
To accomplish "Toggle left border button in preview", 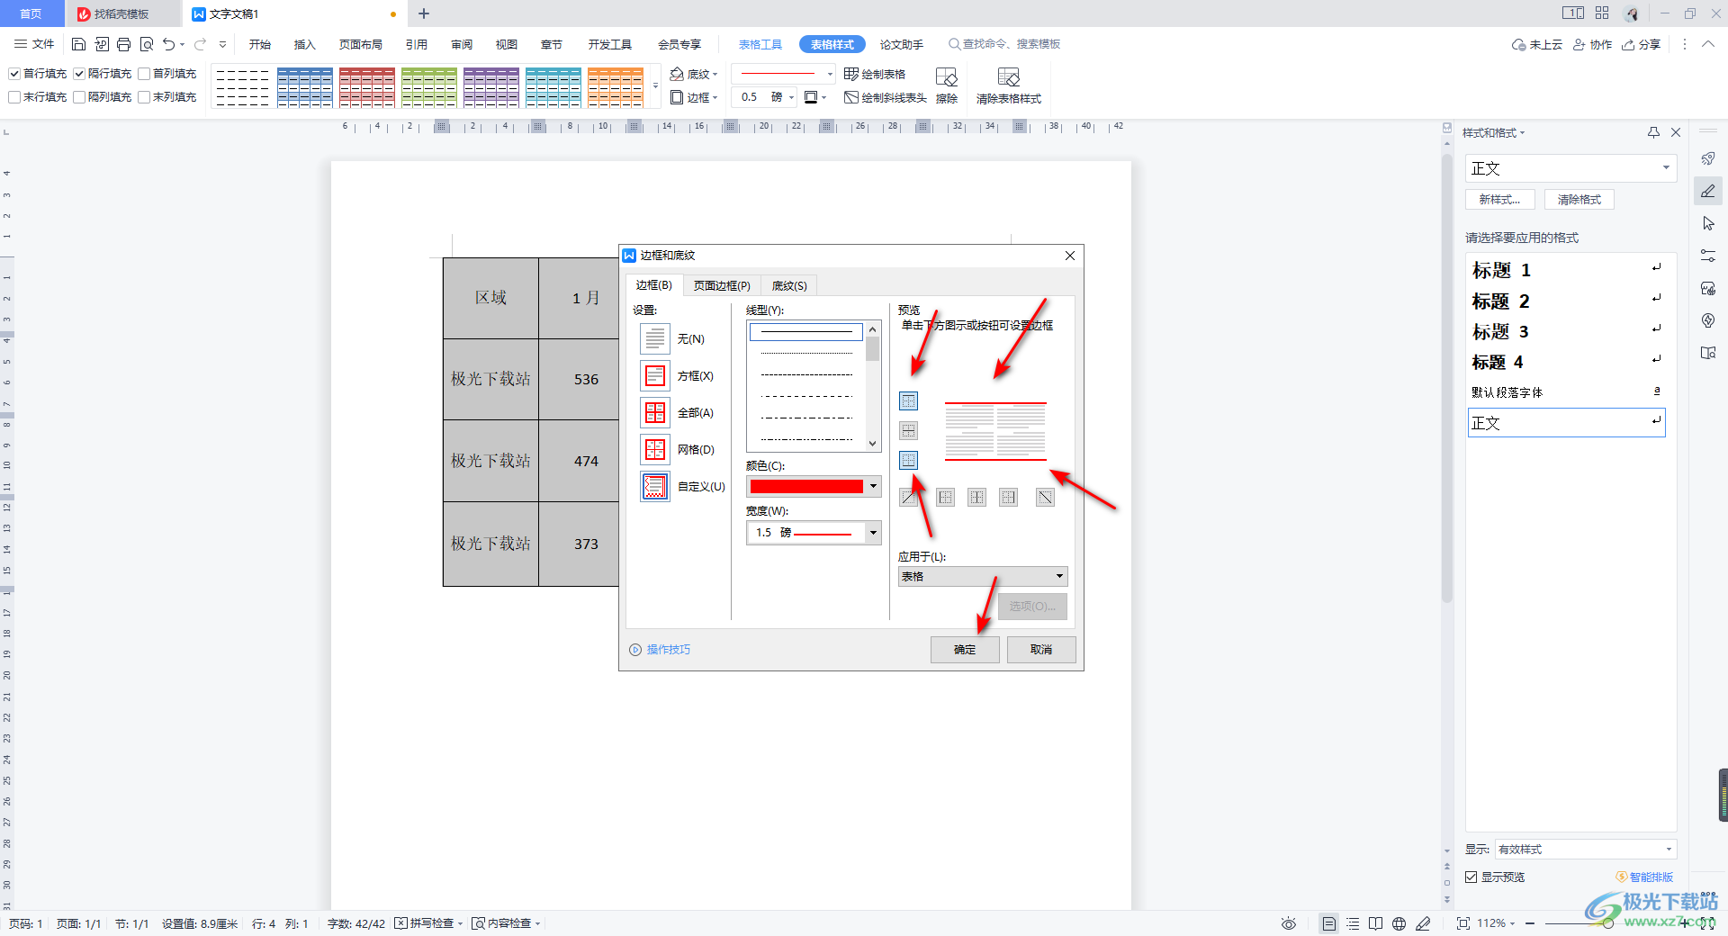I will pos(945,498).
